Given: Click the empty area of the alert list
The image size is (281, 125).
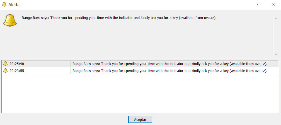Looking at the screenshot, I should tap(139, 93).
